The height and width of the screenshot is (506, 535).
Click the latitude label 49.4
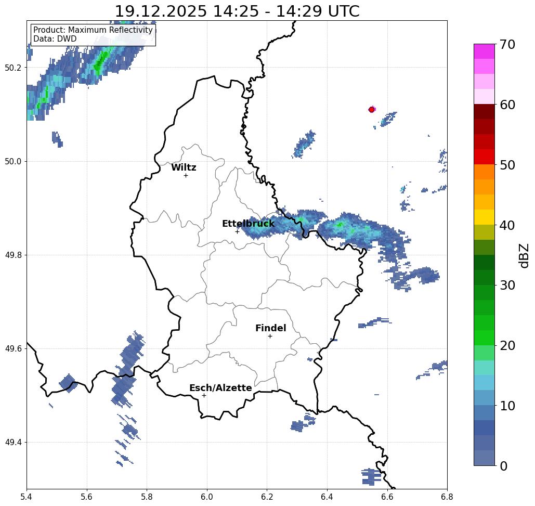click(13, 443)
